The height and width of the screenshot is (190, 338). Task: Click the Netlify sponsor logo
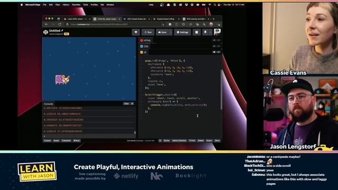126,176
